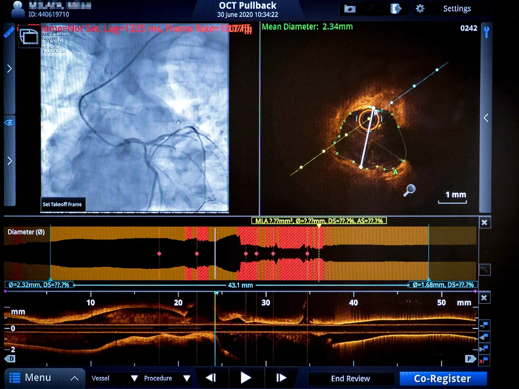Click the camera snapshot icon
The height and width of the screenshot is (389, 519).
tap(350, 9)
